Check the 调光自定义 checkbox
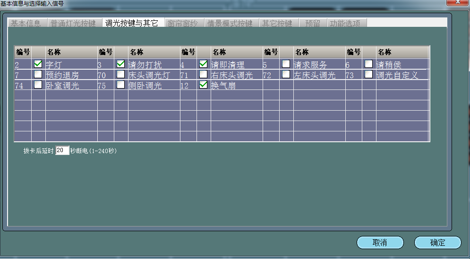The height and width of the screenshot is (259, 470). (x=369, y=74)
